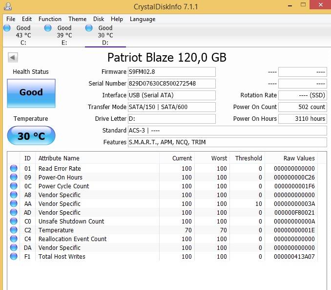Image resolution: width=331 pixels, height=290 pixels.
Task: Click raw value 0000000001F6
Action: tap(294, 186)
